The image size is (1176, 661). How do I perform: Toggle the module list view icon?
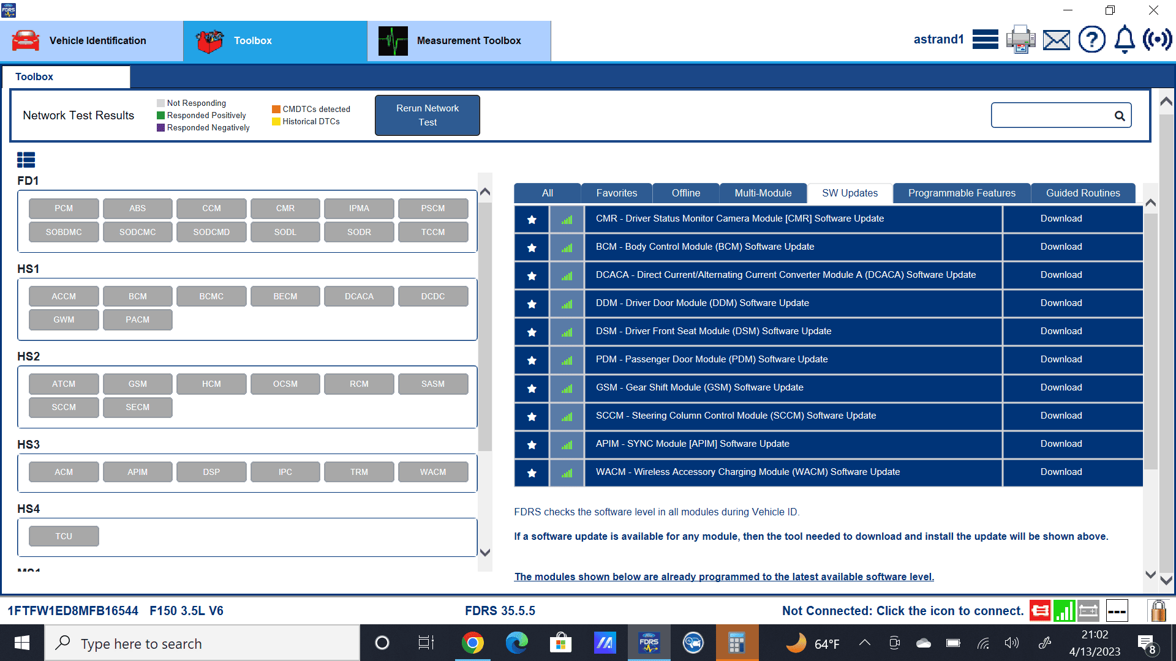(x=26, y=160)
